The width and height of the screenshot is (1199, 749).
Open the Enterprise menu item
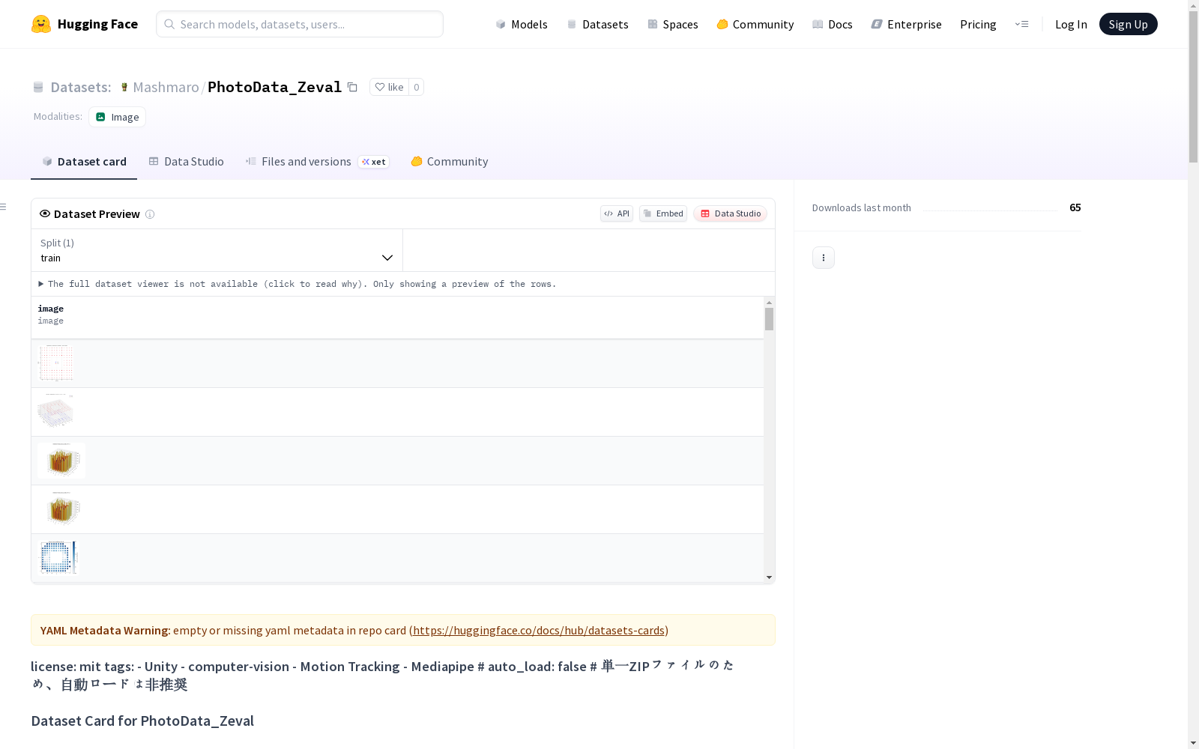pos(907,24)
